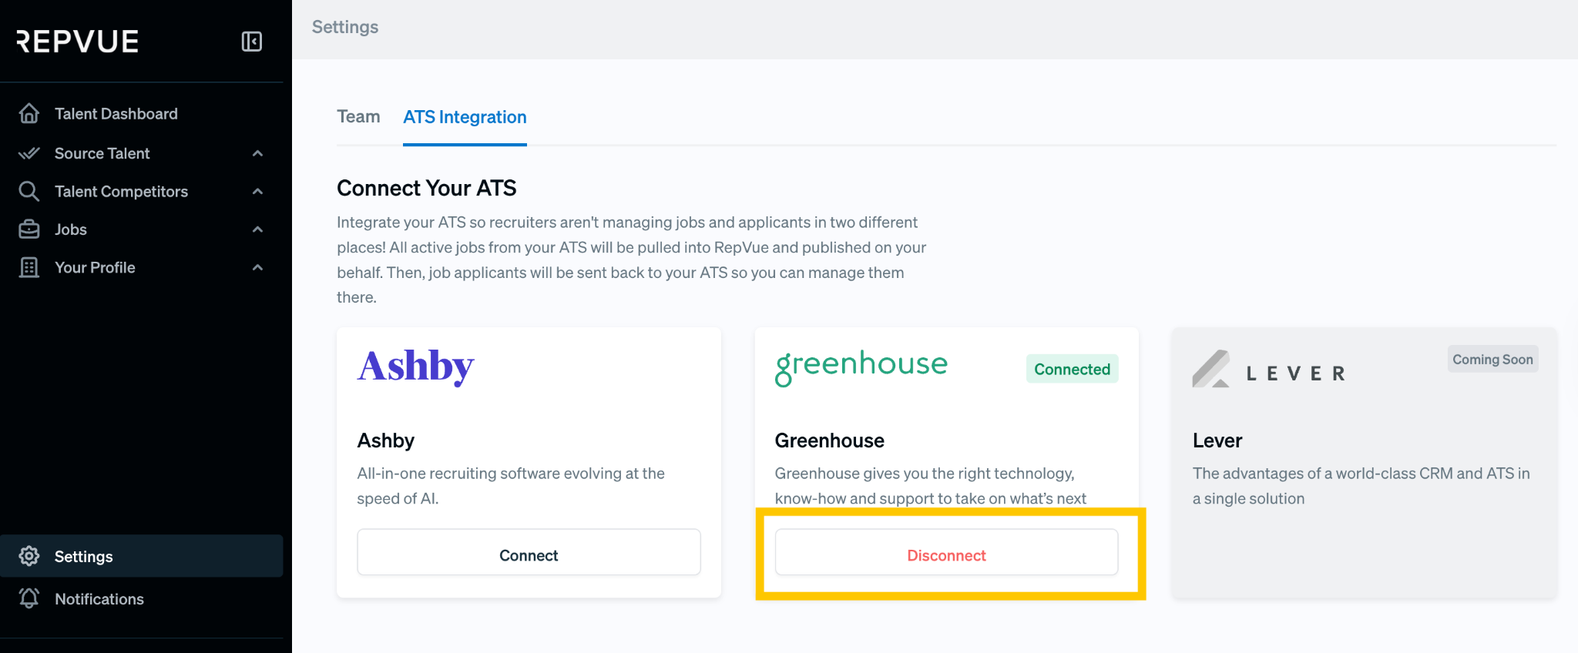The height and width of the screenshot is (653, 1578).
Task: Expand the Jobs chevron
Action: pos(258,229)
